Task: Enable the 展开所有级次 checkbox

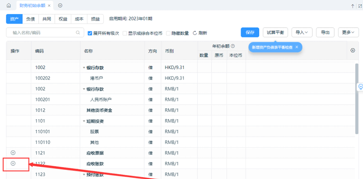Action: (x=90, y=33)
